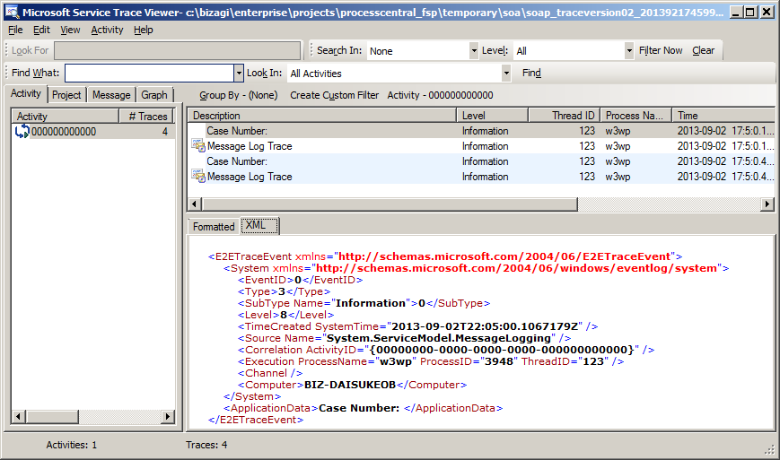Sort by the # Traces column header
The width and height of the screenshot is (780, 460).
(146, 117)
